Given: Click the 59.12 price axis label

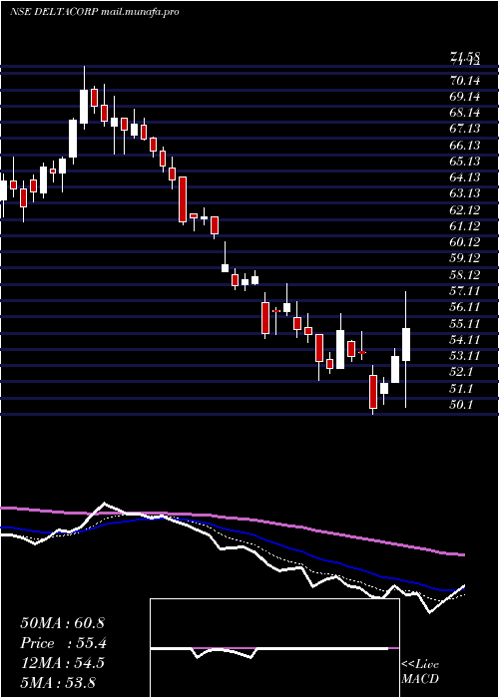Looking at the screenshot, I should click(465, 259).
